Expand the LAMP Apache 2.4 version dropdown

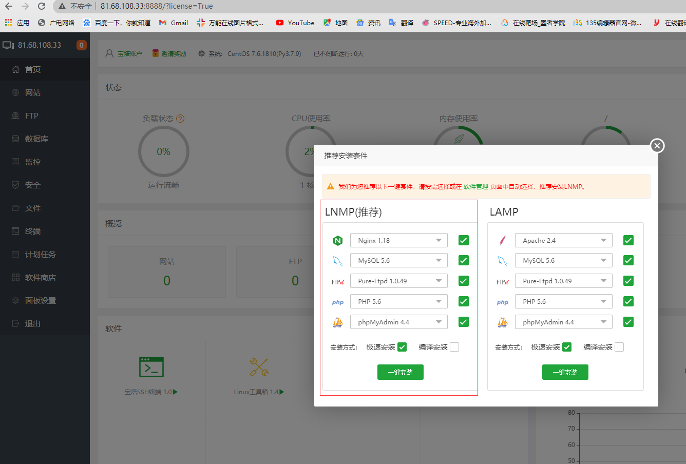tap(564, 240)
